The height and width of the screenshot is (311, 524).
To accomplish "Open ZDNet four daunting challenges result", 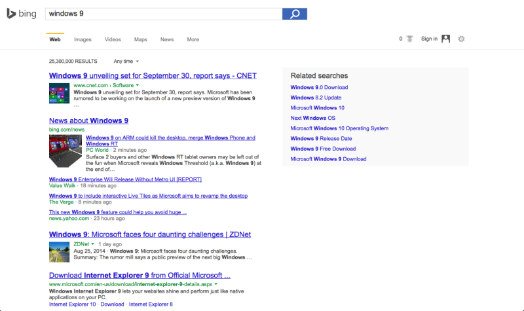I will (150, 234).
